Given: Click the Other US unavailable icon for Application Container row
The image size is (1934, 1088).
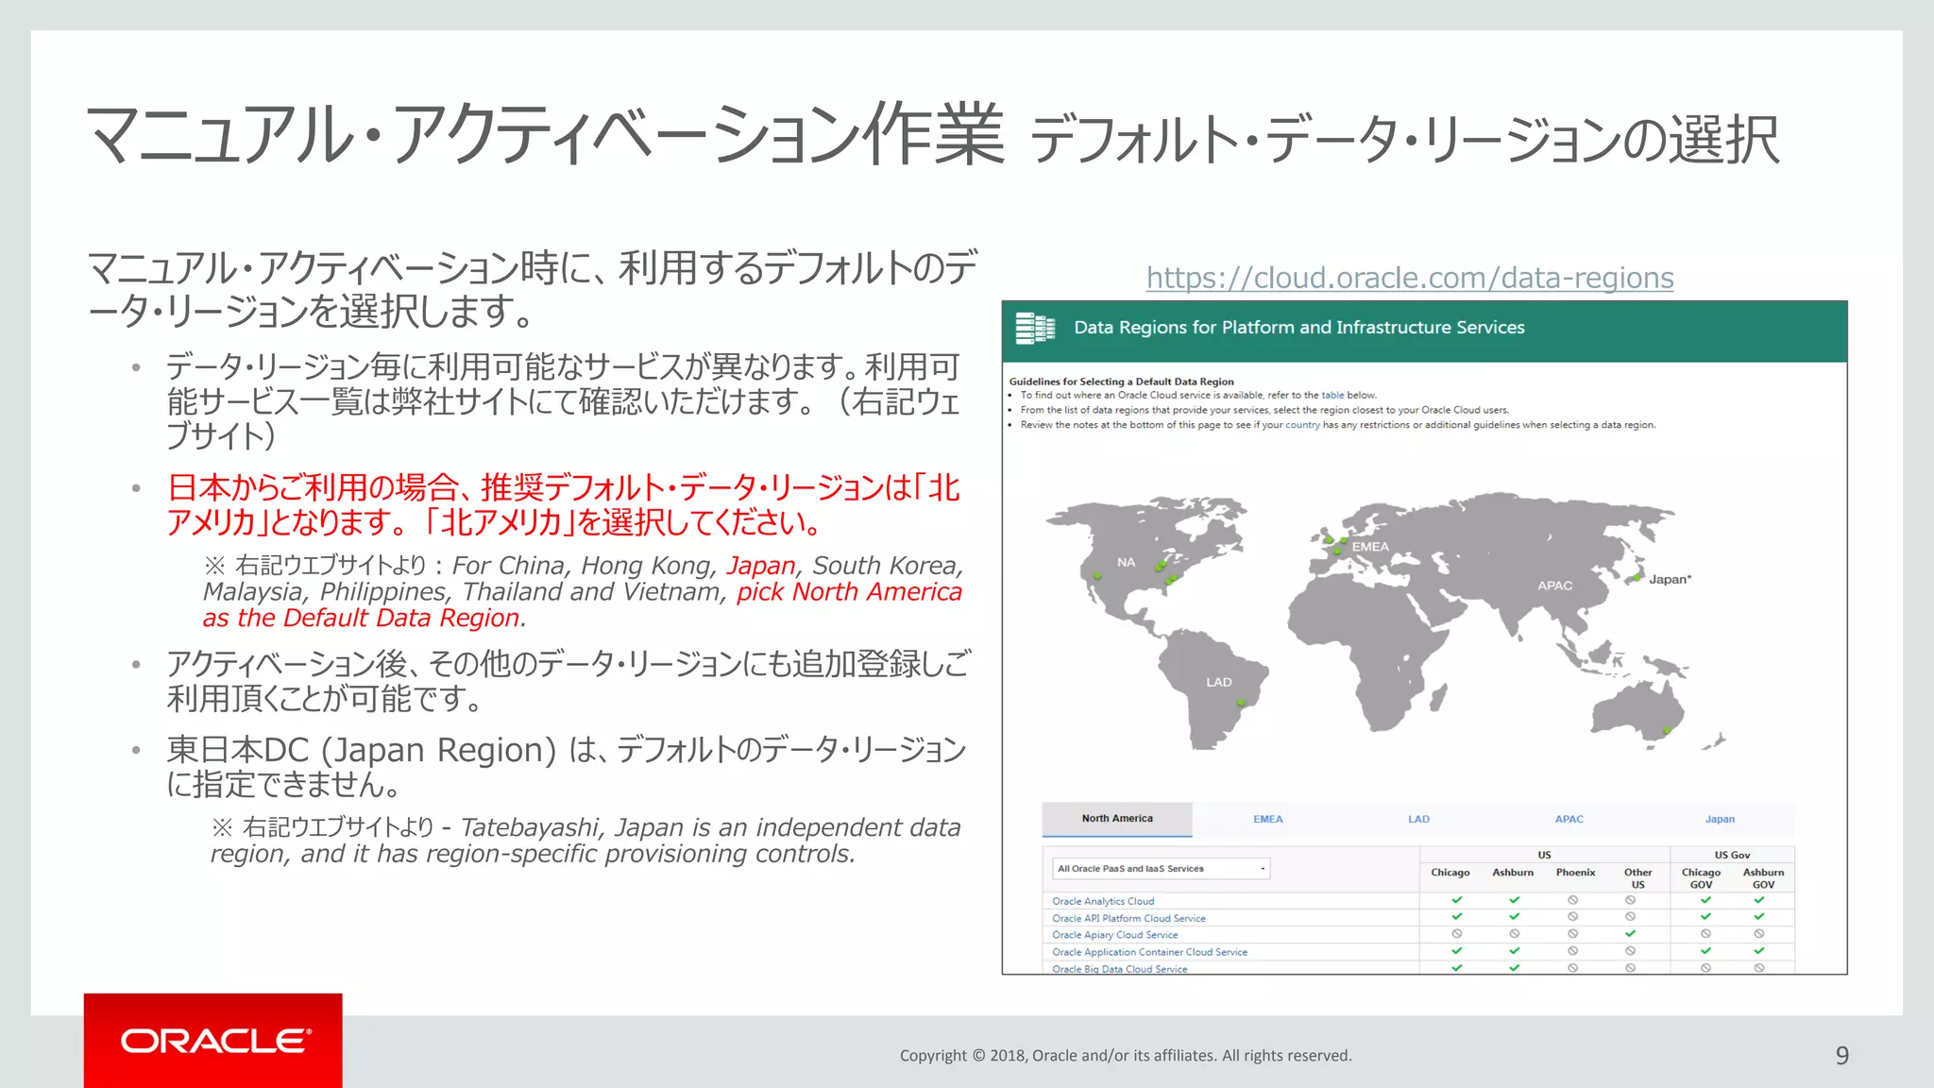Looking at the screenshot, I should pos(1630,950).
